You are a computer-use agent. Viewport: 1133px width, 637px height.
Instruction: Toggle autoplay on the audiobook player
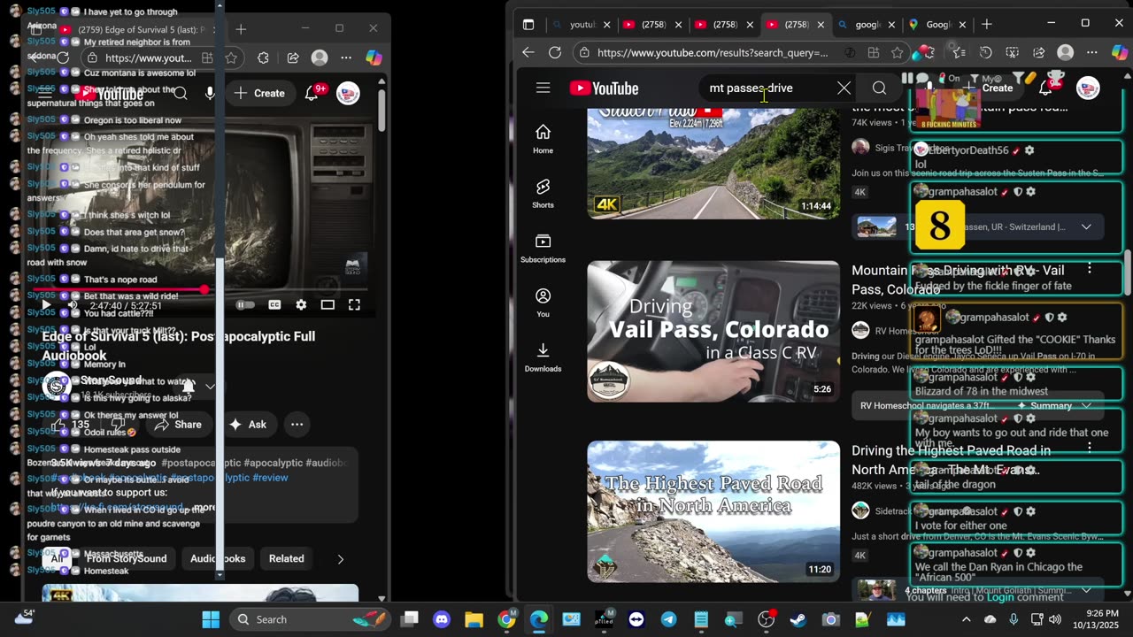[245, 305]
